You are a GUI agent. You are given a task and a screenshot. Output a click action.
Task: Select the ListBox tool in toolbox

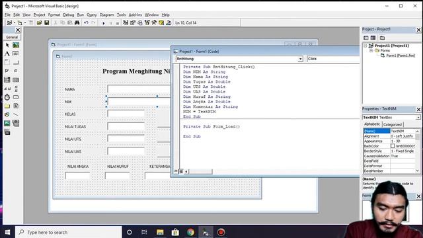click(16, 79)
